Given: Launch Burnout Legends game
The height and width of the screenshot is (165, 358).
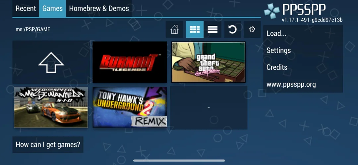Looking at the screenshot, I should pyautogui.click(x=130, y=62).
